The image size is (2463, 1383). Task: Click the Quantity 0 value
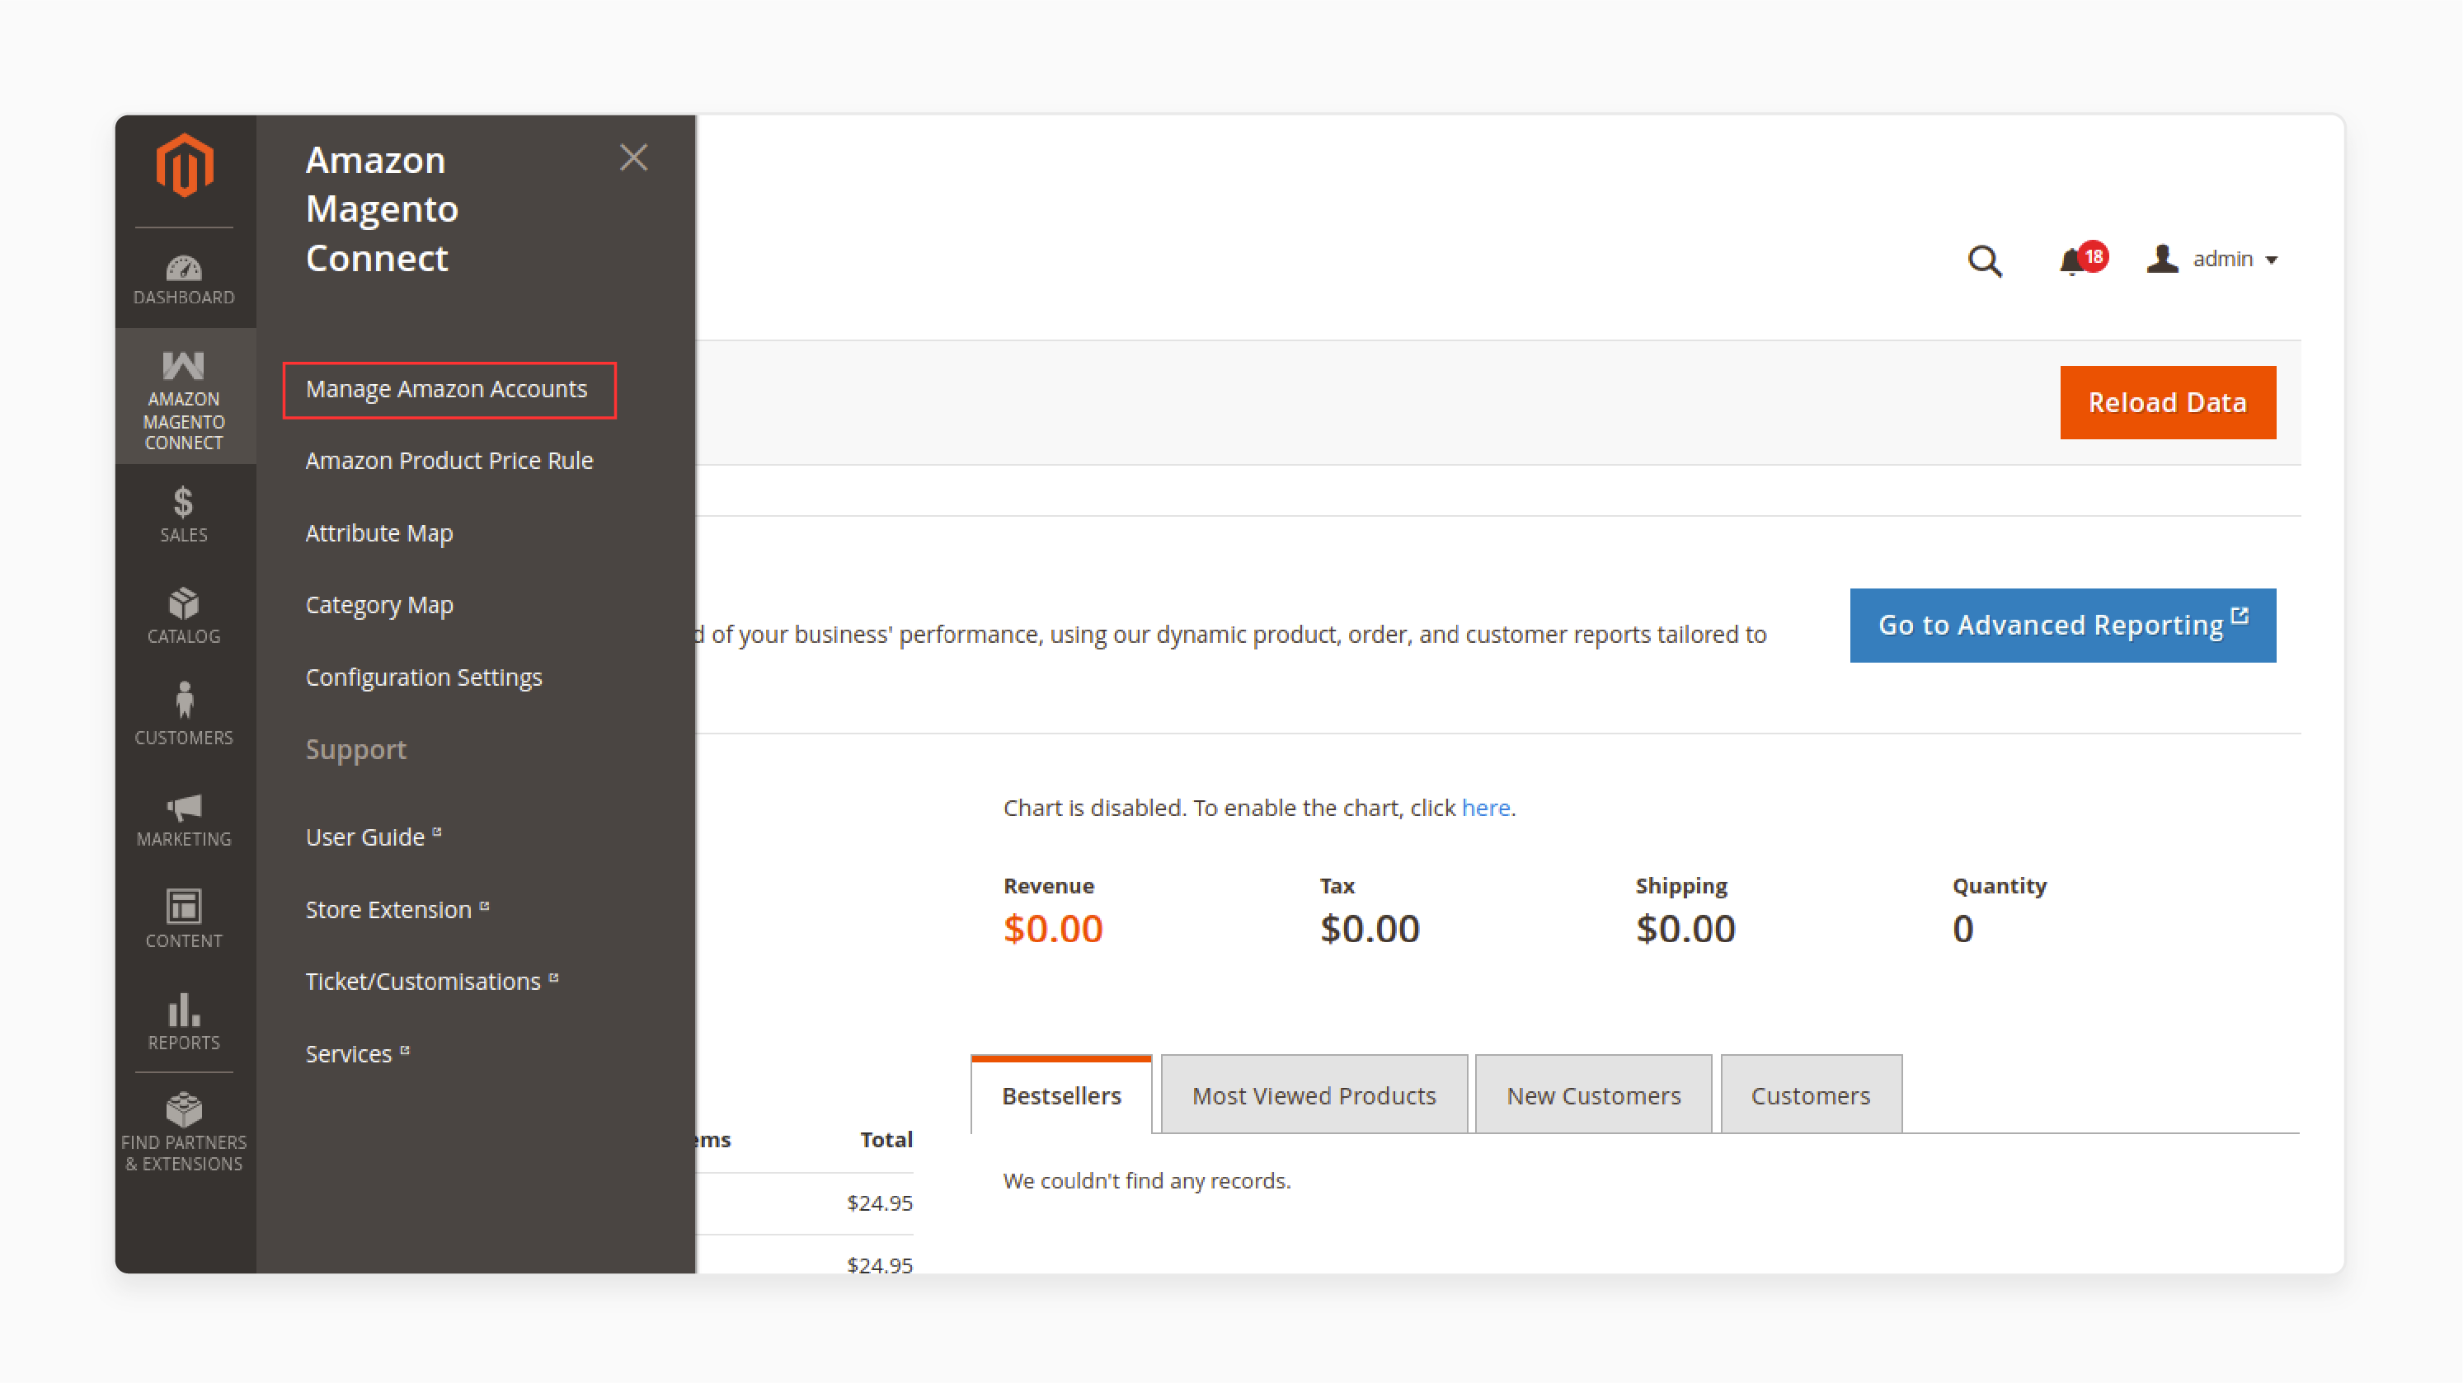[x=1963, y=929]
